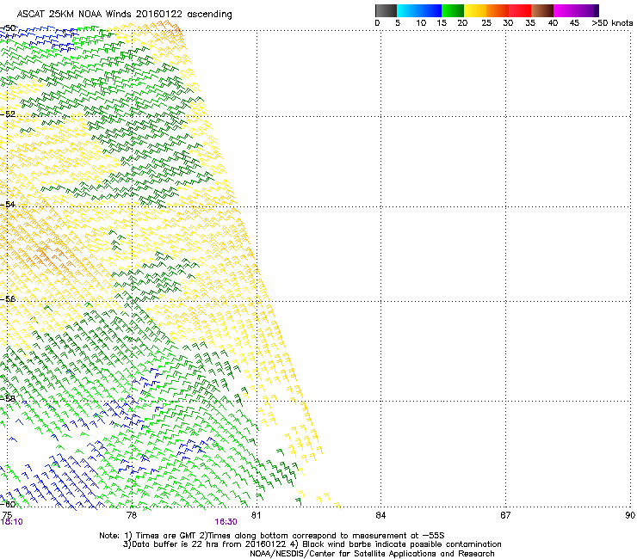Click the legend label '35'
This screenshot has width=637, height=559.
coord(530,23)
